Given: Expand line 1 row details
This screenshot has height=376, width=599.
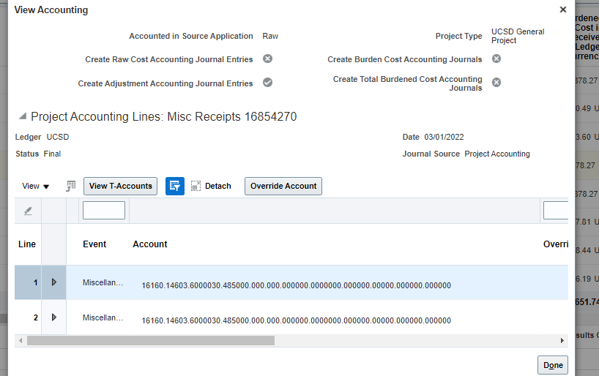Looking at the screenshot, I should click(x=53, y=282).
